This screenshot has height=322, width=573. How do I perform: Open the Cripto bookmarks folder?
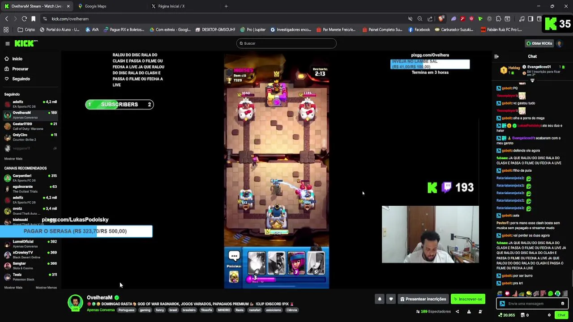pyautogui.click(x=26, y=30)
